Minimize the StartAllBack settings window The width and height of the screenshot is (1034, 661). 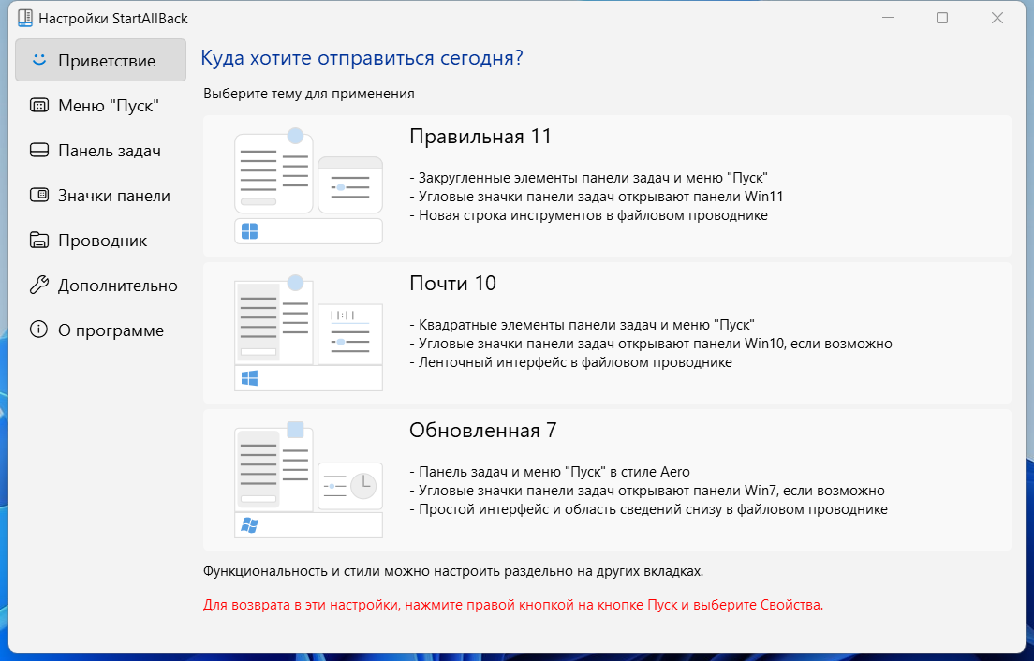(x=884, y=17)
